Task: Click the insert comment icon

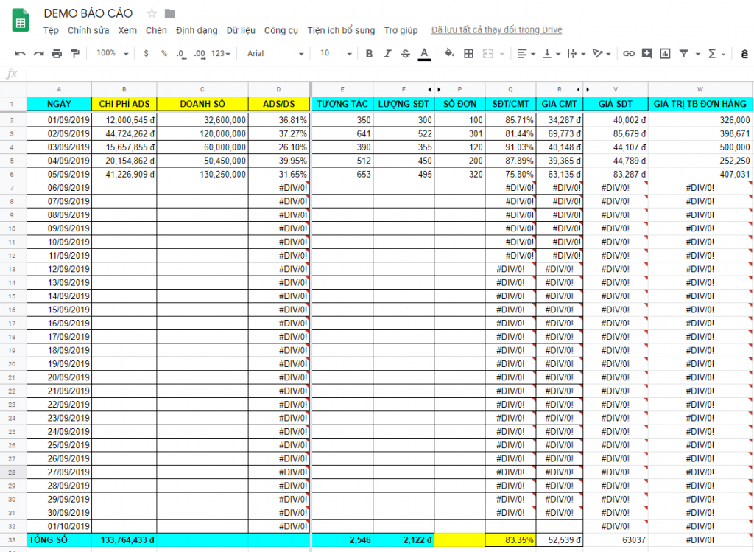Action: (646, 53)
